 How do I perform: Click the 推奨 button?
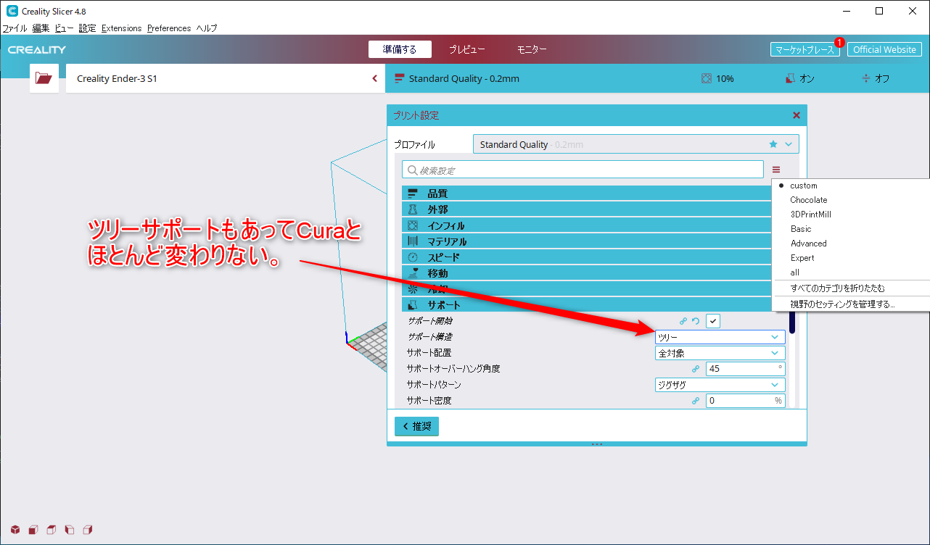[x=416, y=426]
